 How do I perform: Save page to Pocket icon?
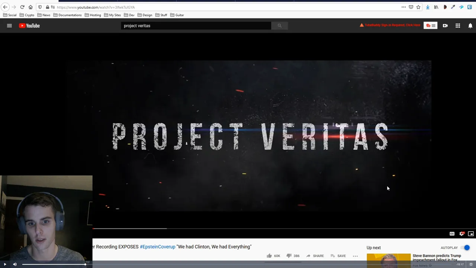click(x=411, y=7)
